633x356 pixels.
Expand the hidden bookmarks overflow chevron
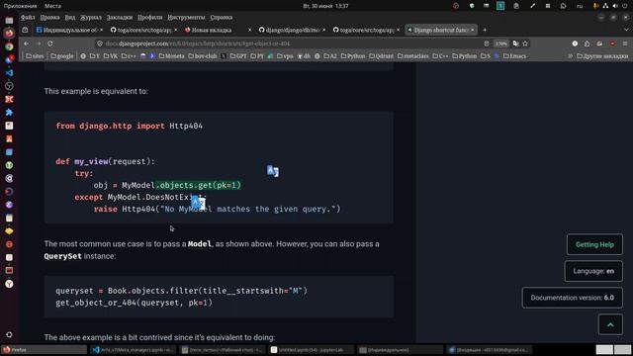point(570,56)
